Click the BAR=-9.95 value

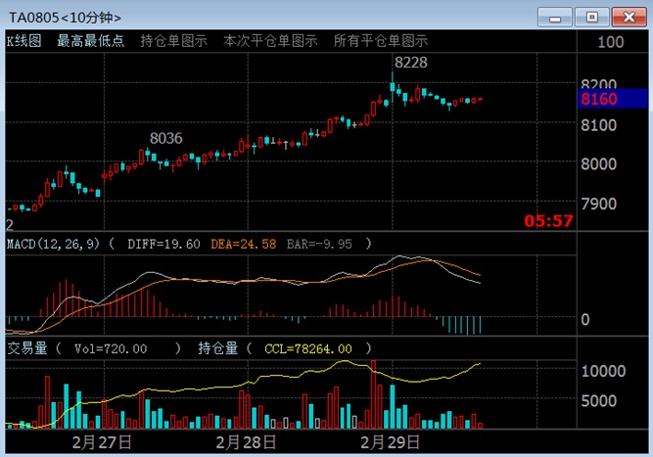click(x=319, y=244)
